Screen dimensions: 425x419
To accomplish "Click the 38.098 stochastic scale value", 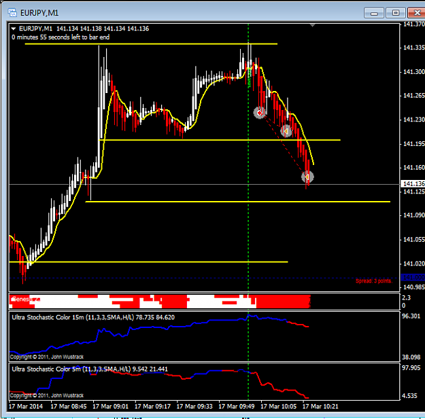I will (411, 357).
